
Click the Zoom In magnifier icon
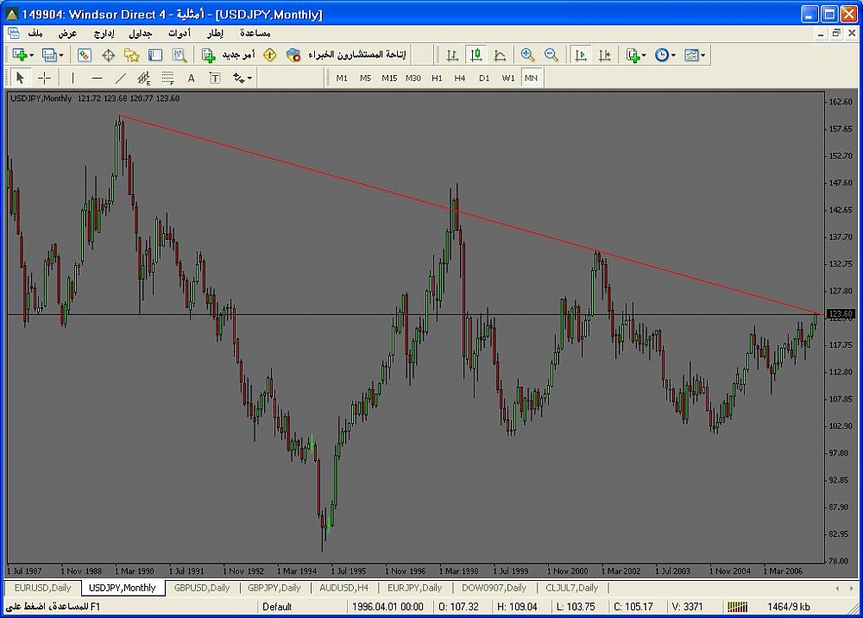pos(527,55)
